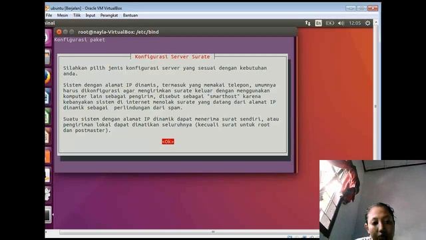Open Files manager in the launcher
Screen dimensions: 426x240
point(47,57)
